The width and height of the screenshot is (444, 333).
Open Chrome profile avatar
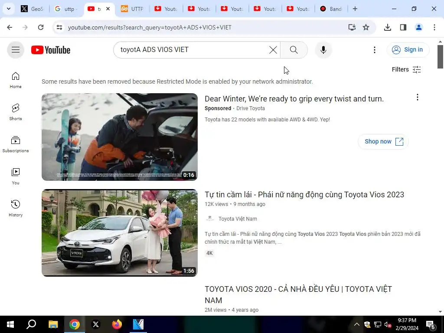tap(419, 27)
